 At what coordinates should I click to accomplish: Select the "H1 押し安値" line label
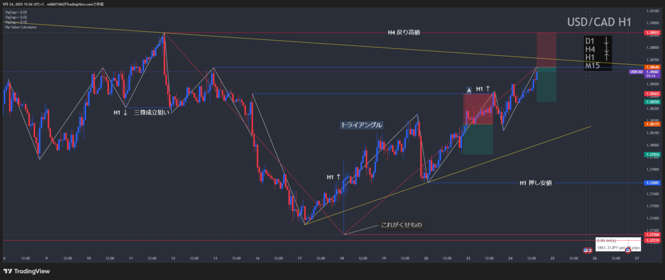[x=535, y=183]
